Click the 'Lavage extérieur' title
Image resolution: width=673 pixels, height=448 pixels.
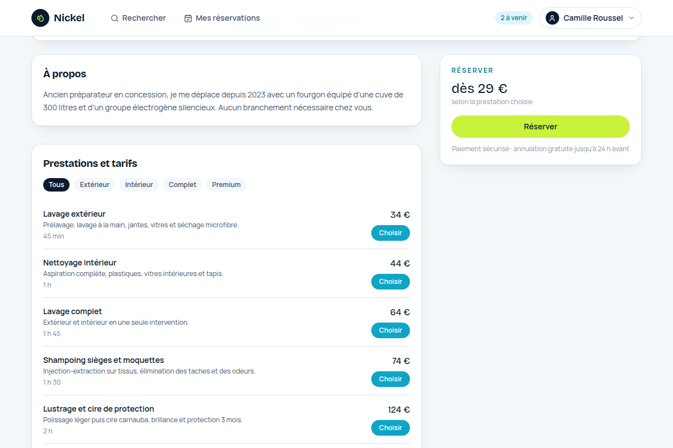tap(74, 214)
